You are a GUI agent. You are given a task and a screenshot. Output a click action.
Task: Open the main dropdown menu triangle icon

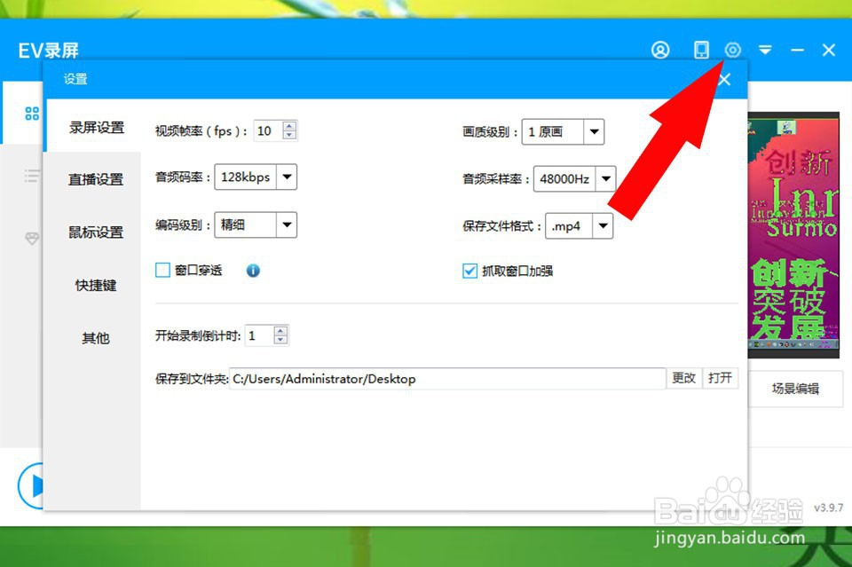point(765,50)
